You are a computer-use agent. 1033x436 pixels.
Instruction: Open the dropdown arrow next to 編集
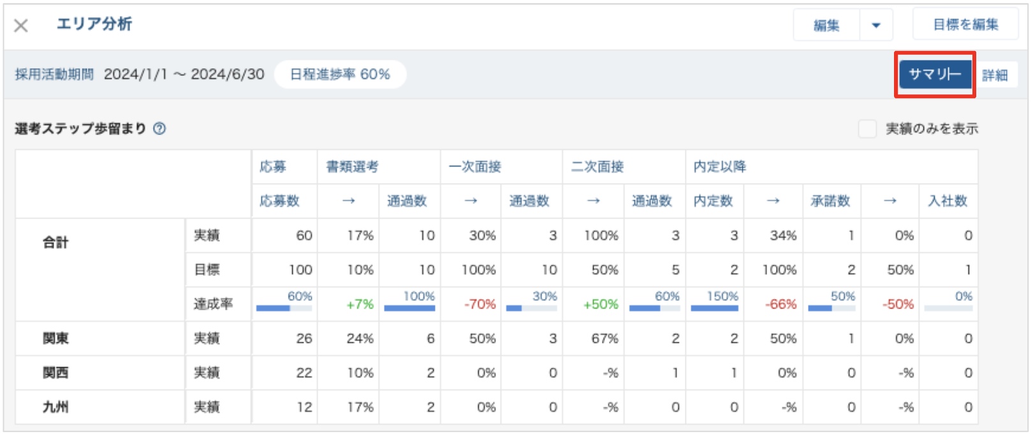point(875,25)
